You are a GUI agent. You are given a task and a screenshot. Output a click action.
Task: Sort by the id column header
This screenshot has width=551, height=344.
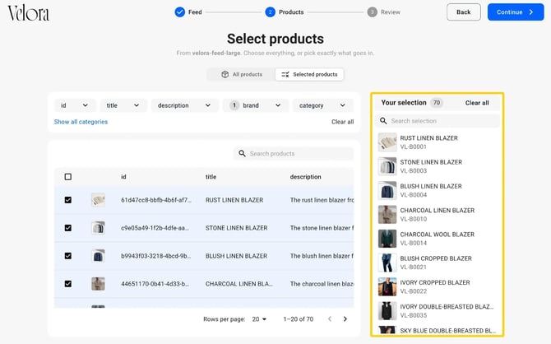tap(123, 177)
